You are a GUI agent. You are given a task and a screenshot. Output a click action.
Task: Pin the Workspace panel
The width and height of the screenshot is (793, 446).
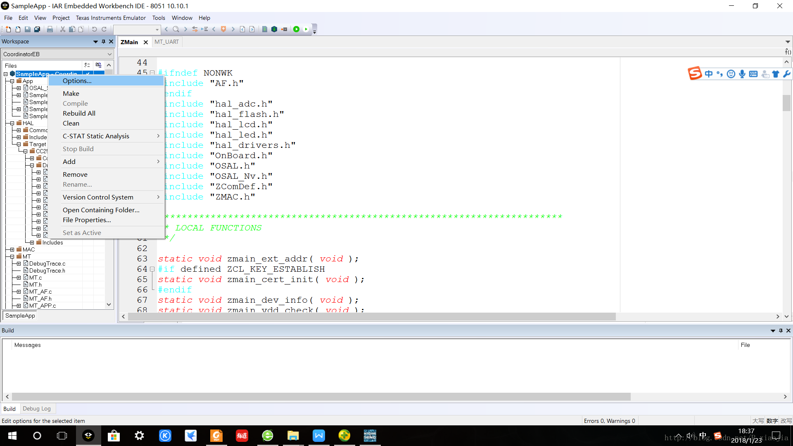point(104,41)
